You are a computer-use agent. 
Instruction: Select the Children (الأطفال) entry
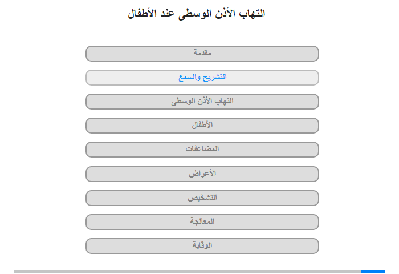click(202, 126)
